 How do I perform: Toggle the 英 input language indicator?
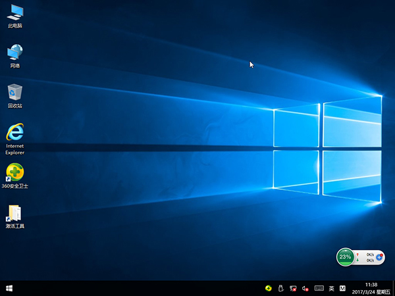pos(331,288)
